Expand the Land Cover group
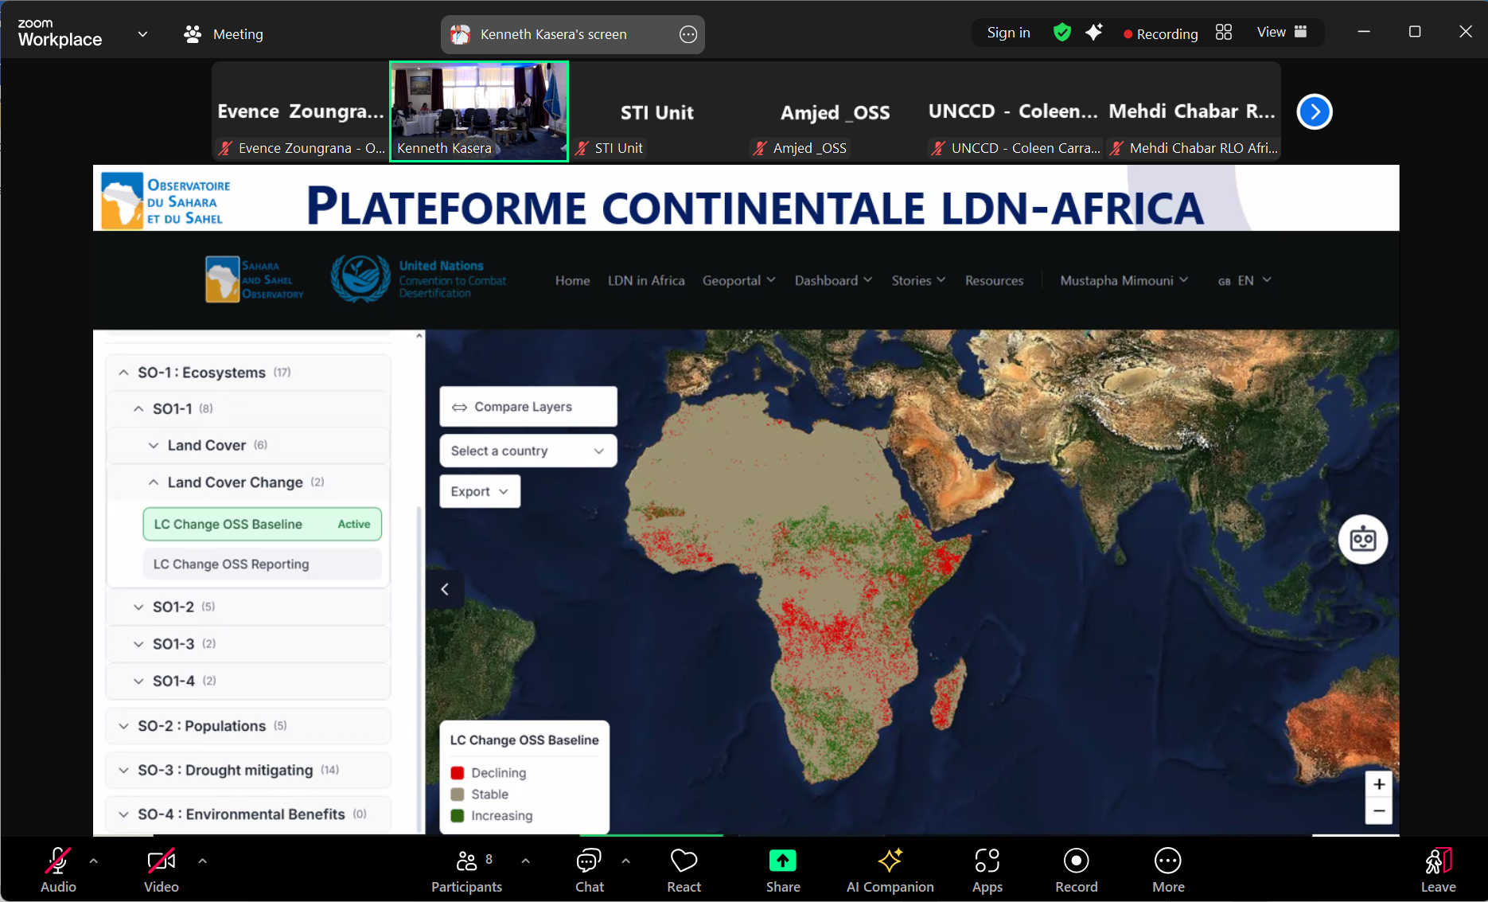The height and width of the screenshot is (902, 1488). click(247, 445)
